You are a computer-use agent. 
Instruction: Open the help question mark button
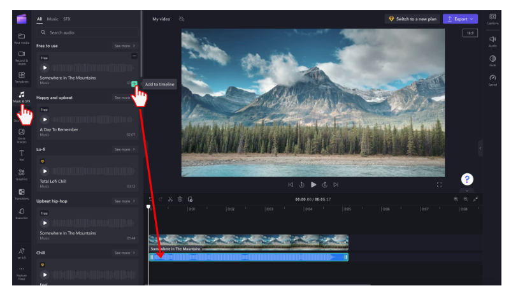pos(467,179)
